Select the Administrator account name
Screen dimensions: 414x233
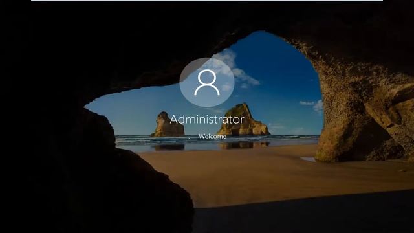pos(207,119)
